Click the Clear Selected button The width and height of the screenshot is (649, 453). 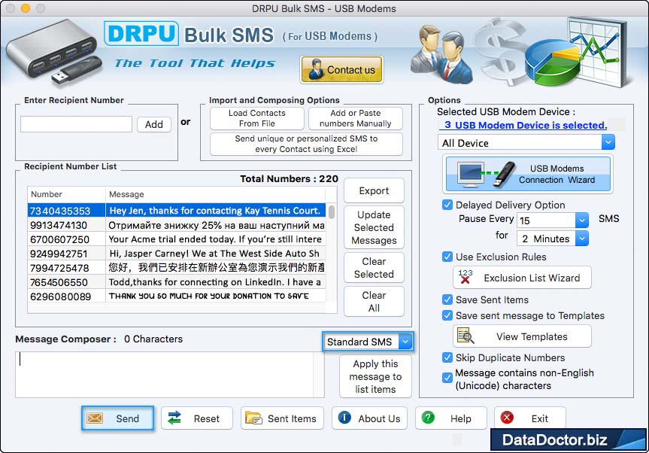[374, 267]
